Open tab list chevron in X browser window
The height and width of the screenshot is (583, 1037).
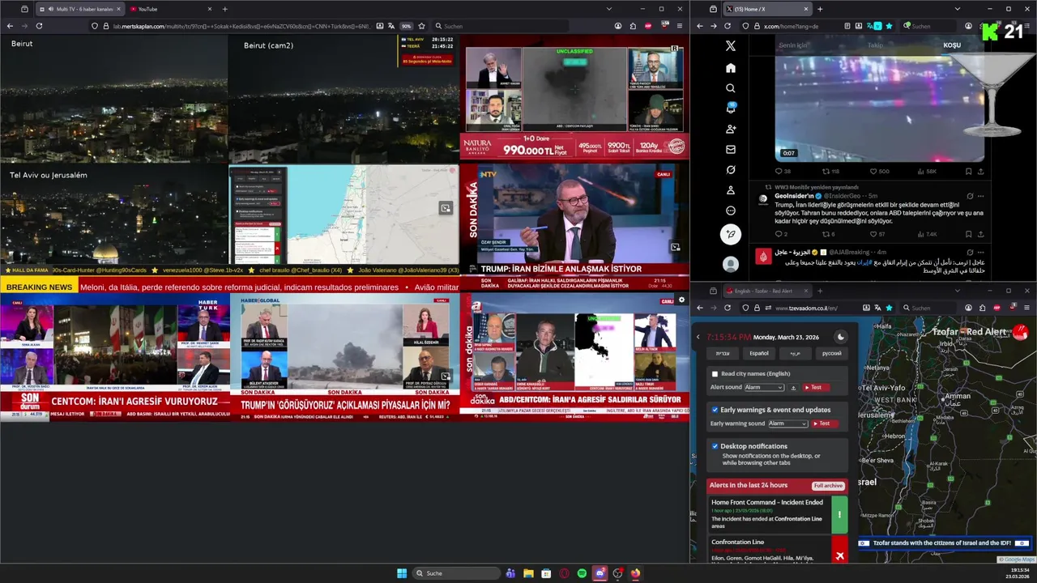[x=957, y=9]
